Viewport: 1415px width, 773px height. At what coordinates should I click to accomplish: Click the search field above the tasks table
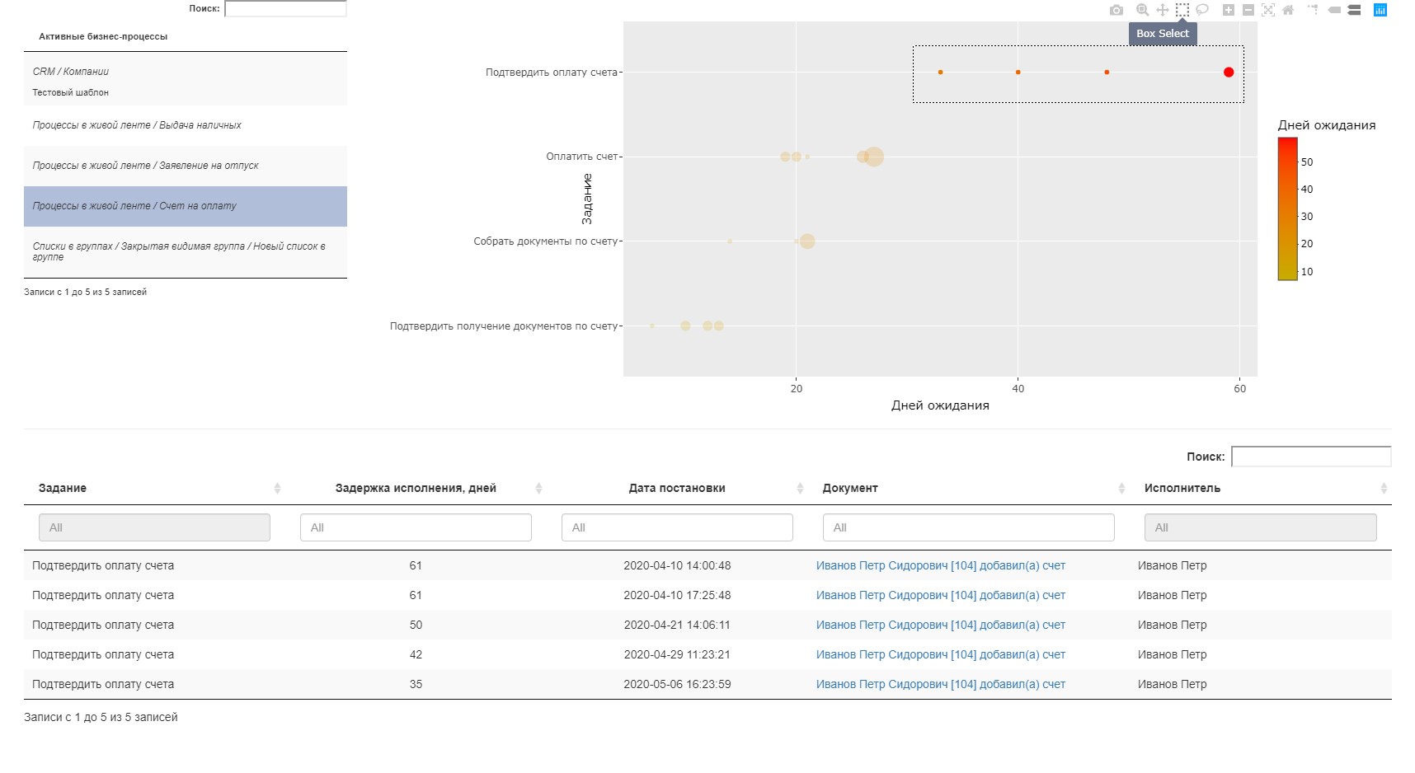1310,457
